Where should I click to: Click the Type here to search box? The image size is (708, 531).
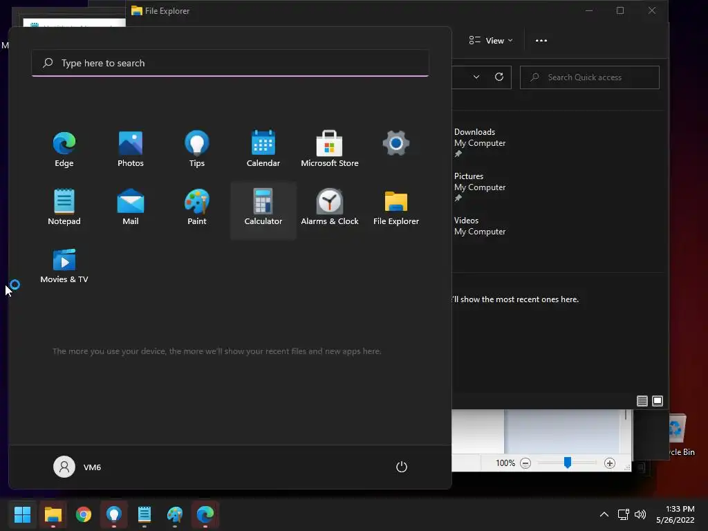[230, 63]
